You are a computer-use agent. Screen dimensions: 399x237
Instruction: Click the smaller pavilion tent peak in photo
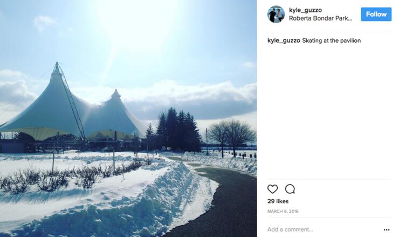(x=116, y=93)
